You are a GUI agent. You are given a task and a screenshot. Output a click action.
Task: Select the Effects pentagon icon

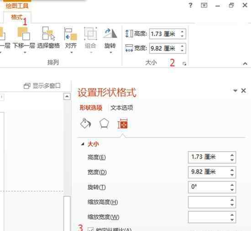point(104,123)
